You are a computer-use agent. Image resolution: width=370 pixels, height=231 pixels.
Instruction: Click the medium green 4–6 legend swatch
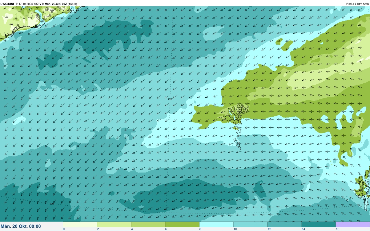point(148,224)
